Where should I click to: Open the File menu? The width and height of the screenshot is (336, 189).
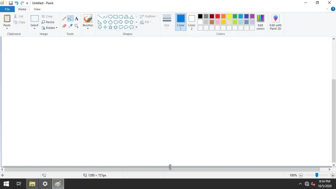click(7, 9)
